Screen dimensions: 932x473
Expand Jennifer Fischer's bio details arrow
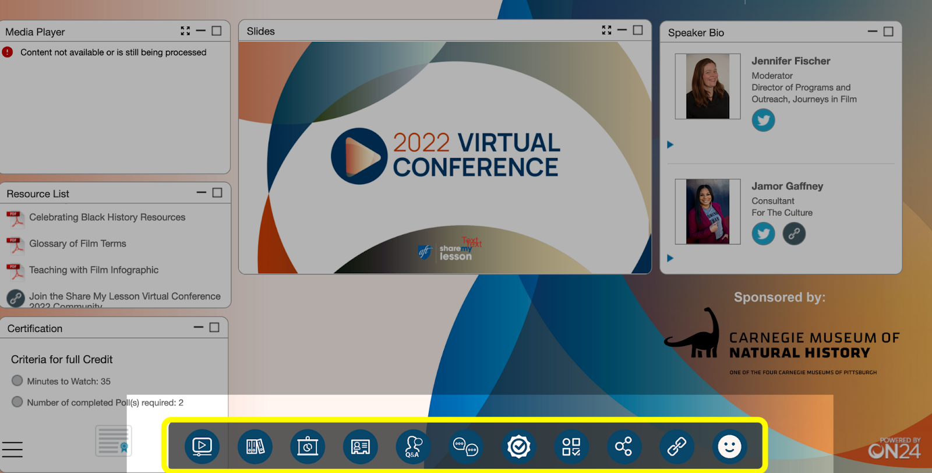[670, 144]
